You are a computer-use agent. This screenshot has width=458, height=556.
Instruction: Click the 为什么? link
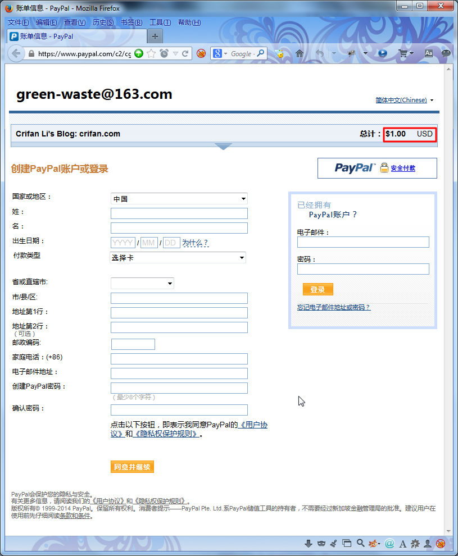[195, 243]
